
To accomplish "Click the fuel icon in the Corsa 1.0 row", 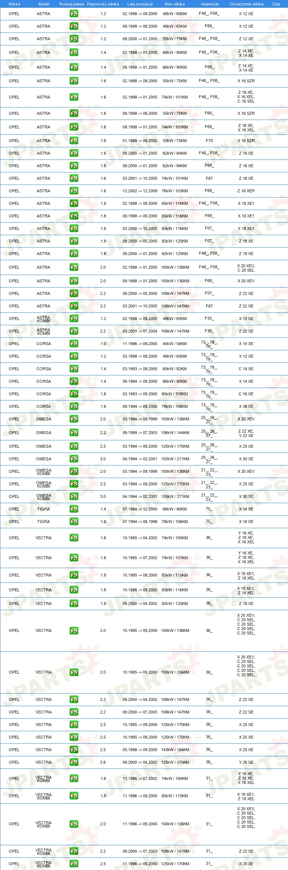I will (x=74, y=344).
